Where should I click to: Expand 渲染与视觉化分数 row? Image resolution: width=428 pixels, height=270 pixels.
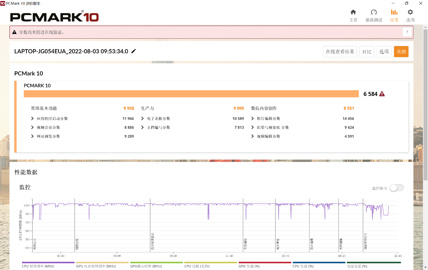click(253, 127)
